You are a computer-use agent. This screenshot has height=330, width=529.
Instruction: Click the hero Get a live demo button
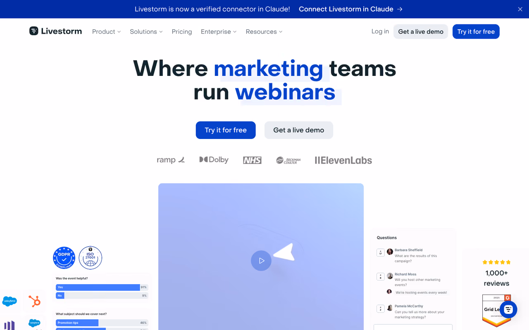[x=299, y=130]
